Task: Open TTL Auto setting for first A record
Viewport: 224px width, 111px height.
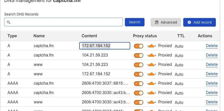Action: pos(179,46)
